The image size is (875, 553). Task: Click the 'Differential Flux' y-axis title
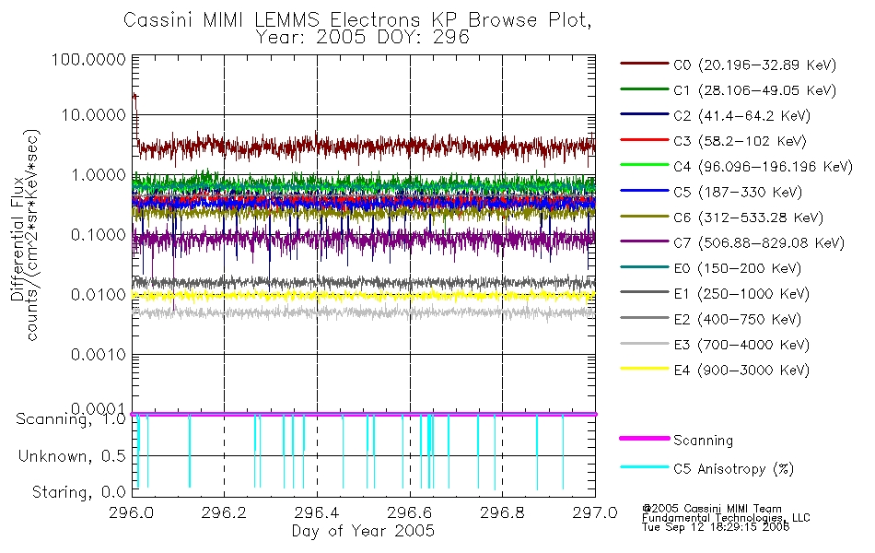17,239
